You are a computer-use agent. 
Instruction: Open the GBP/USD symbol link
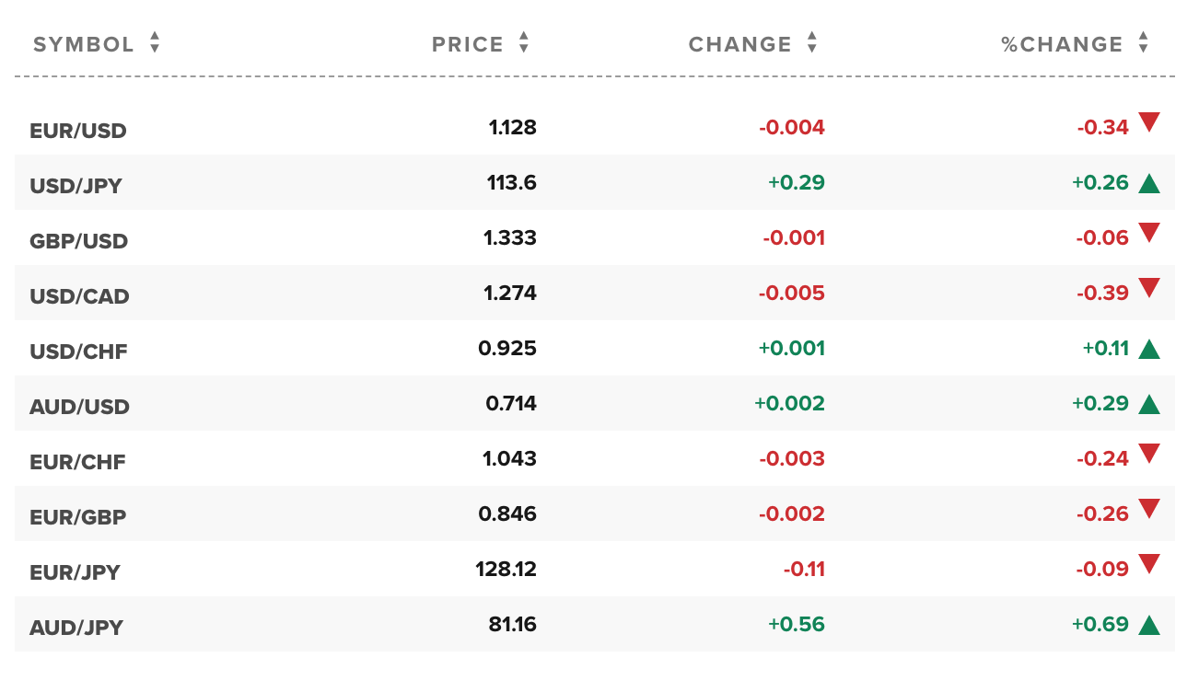(78, 241)
